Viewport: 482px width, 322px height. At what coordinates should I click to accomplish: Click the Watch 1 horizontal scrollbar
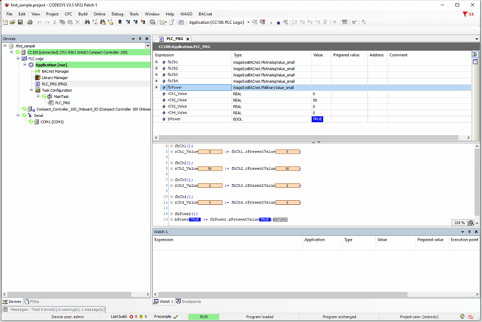[x=283, y=294]
